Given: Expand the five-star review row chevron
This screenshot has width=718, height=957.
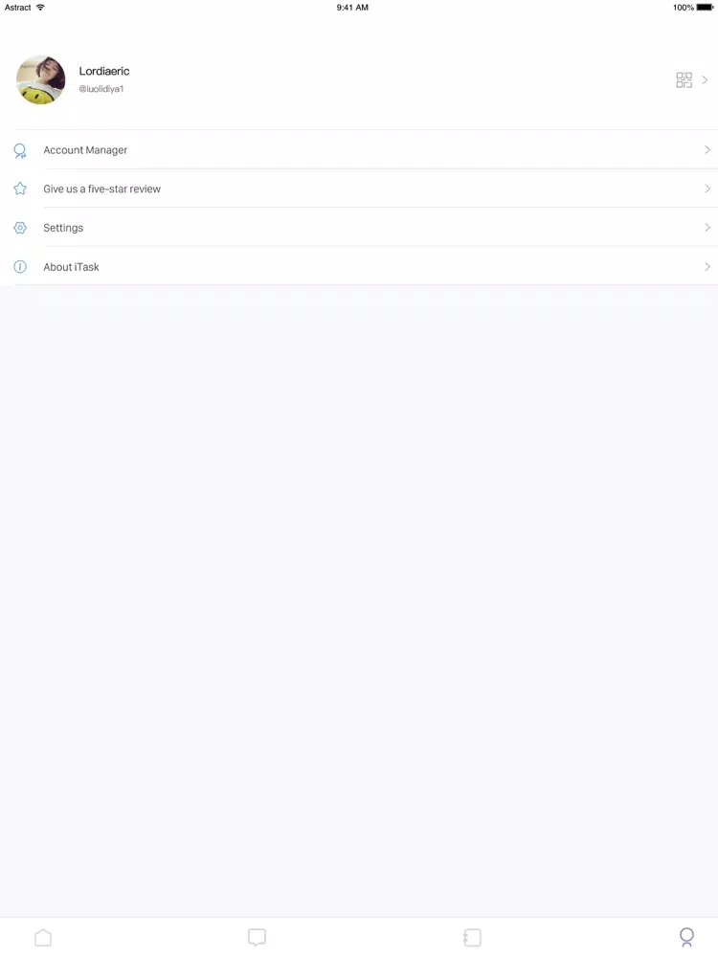Looking at the screenshot, I should point(707,189).
